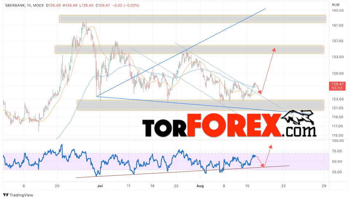Image resolution: width=350 pixels, height=200 pixels.
Task: Click the 1h interval label
Action: coord(28,5)
